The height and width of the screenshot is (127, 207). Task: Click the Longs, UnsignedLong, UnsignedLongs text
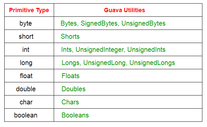point(118,63)
